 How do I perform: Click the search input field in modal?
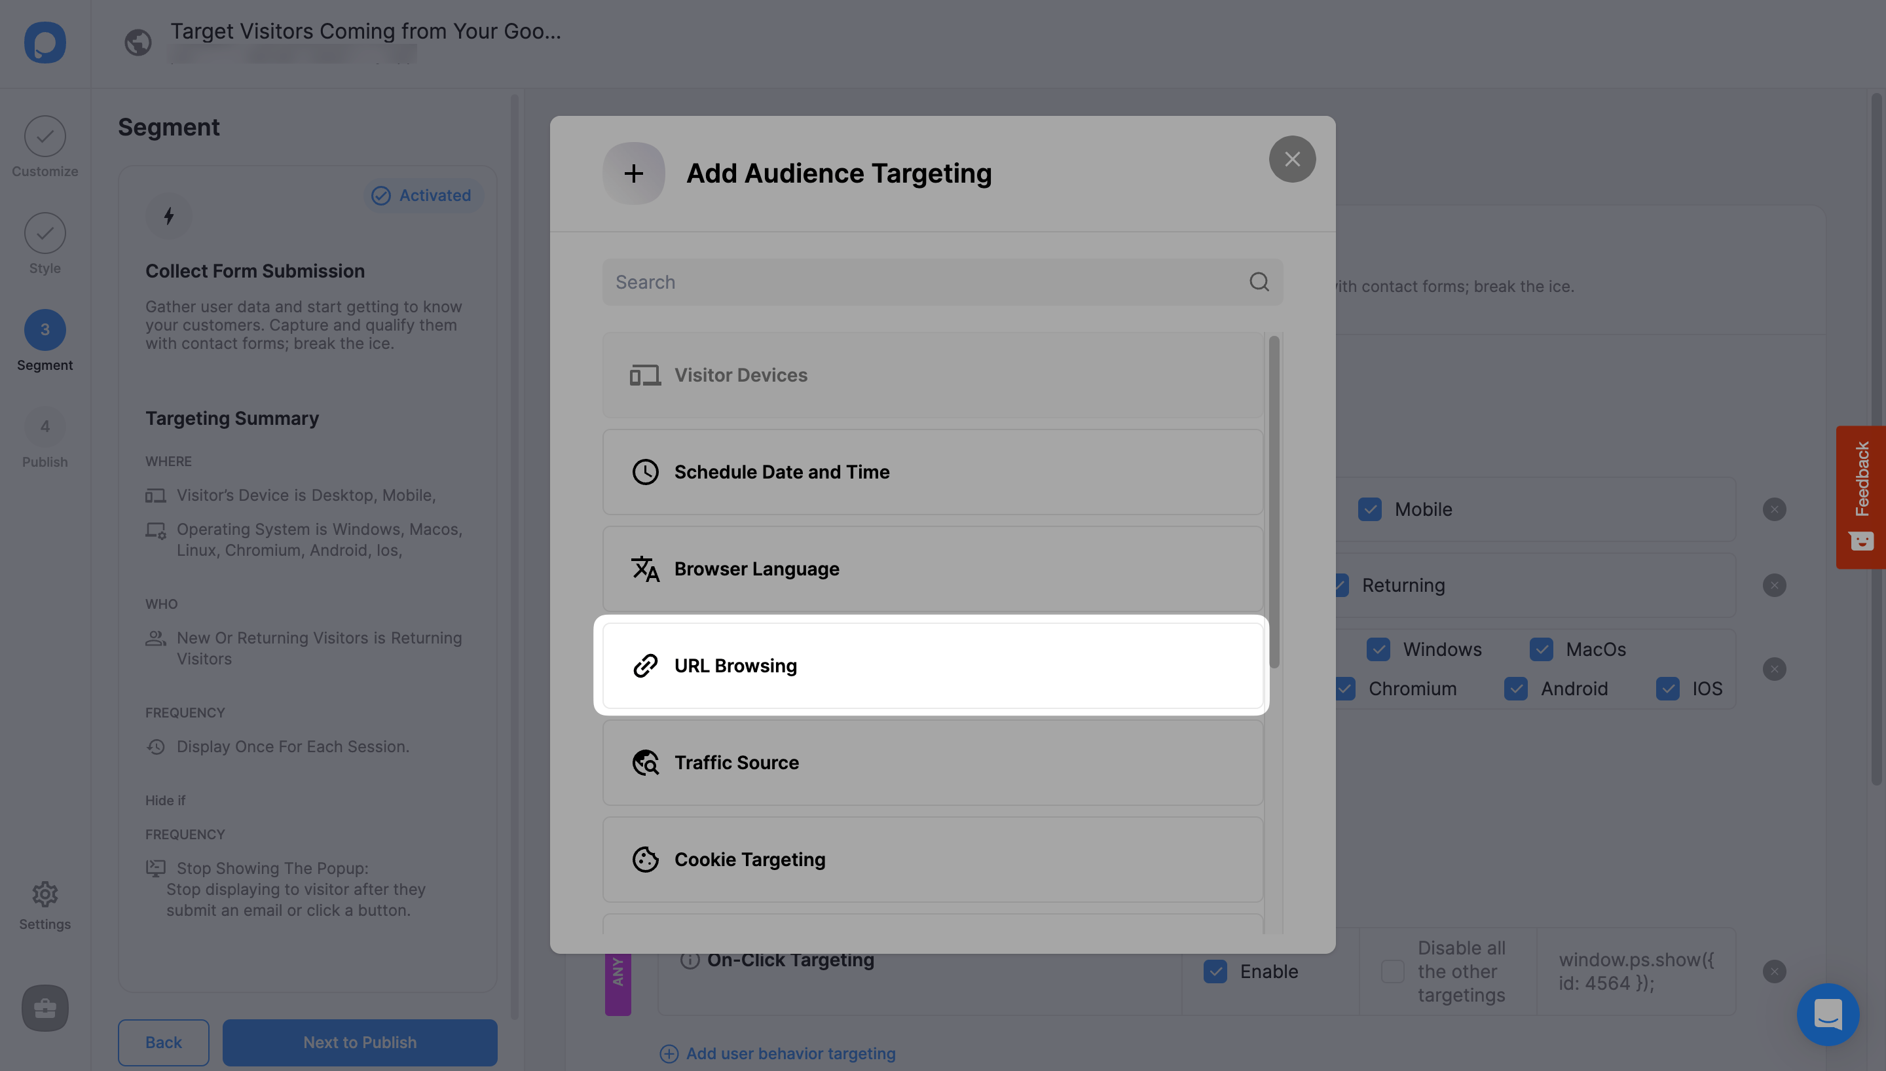pos(940,281)
